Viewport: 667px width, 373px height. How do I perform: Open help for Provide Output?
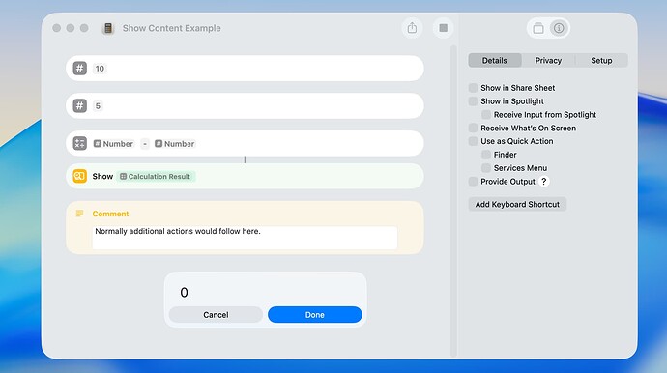(x=543, y=181)
